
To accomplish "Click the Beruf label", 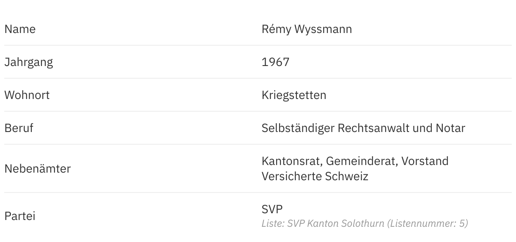I will pyautogui.click(x=19, y=128).
